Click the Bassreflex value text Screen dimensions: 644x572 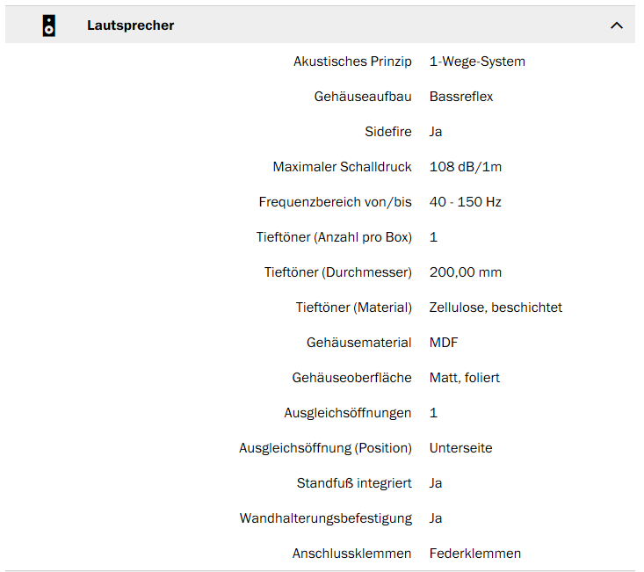click(x=461, y=97)
